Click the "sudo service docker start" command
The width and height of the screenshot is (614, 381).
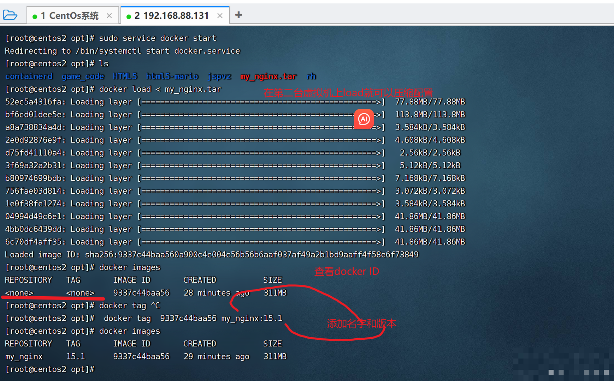pyautogui.click(x=158, y=38)
